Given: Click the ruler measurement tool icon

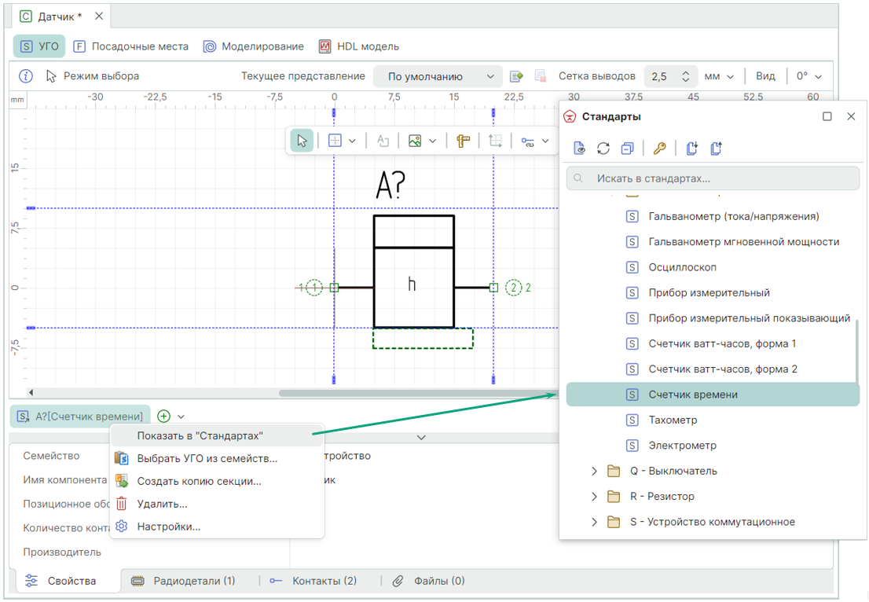Looking at the screenshot, I should point(463,141).
